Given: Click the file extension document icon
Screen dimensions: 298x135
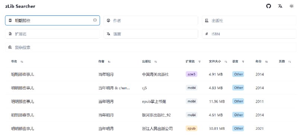Looking at the screenshot, I should 10,34.
